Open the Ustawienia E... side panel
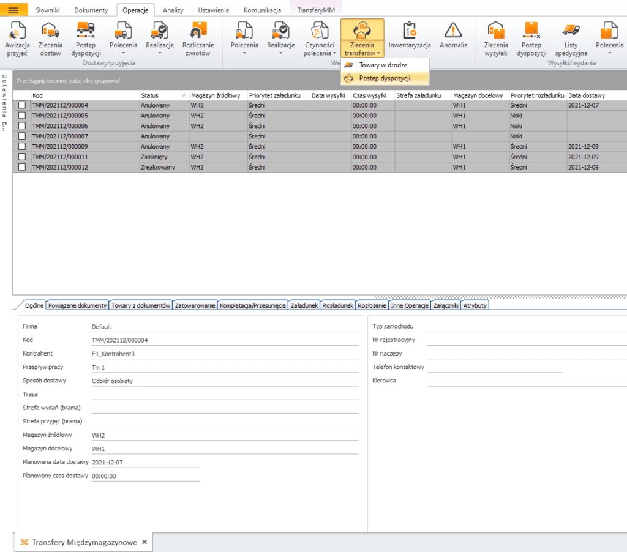 point(4,103)
